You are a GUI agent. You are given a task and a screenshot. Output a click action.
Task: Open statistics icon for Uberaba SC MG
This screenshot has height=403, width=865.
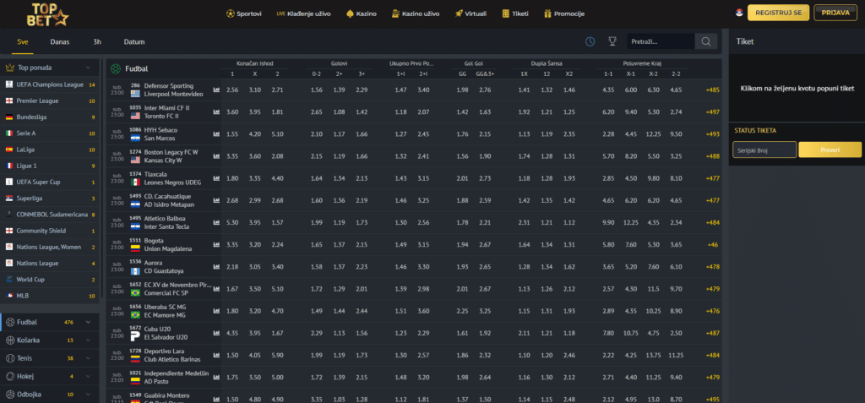pyautogui.click(x=216, y=311)
